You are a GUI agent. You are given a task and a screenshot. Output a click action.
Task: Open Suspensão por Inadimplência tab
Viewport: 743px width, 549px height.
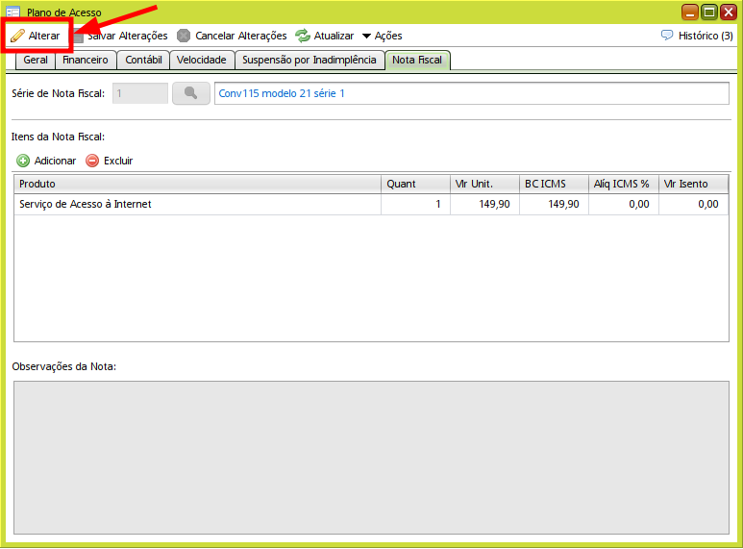pyautogui.click(x=309, y=60)
